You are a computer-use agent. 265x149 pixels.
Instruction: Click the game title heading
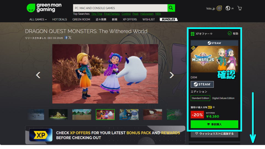click(x=86, y=31)
